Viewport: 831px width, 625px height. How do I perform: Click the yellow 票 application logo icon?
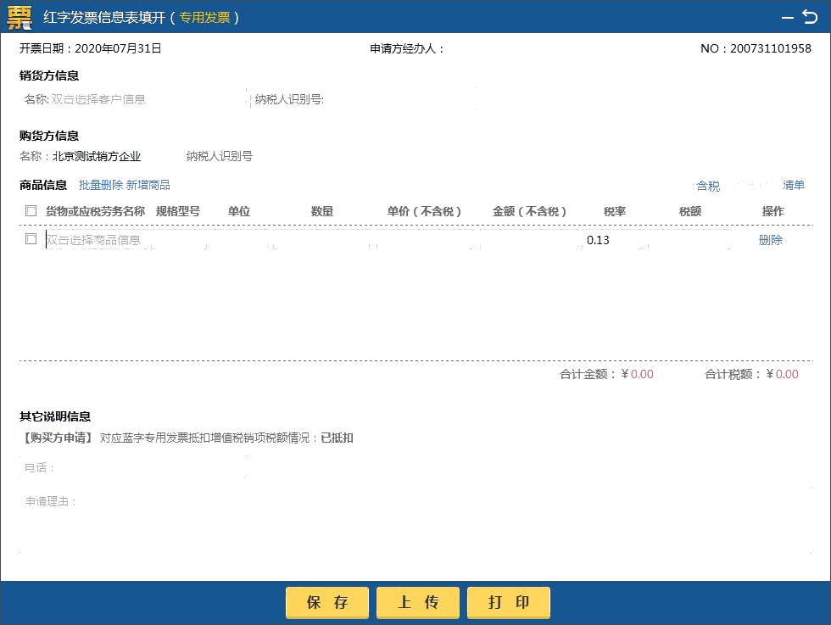[20, 17]
